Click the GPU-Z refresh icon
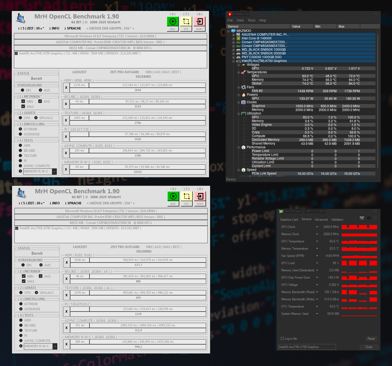Viewport: 392px width, 366px height. pyautogui.click(x=369, y=218)
